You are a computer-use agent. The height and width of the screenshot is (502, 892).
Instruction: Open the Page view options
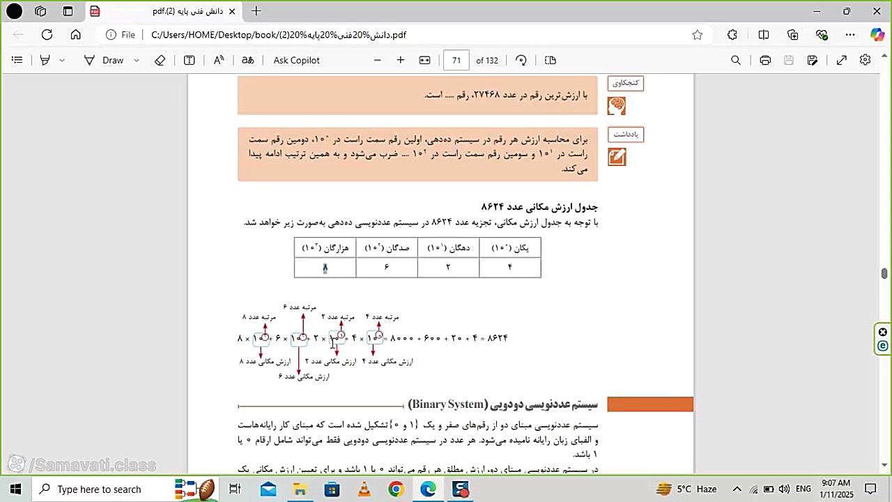[x=551, y=60]
